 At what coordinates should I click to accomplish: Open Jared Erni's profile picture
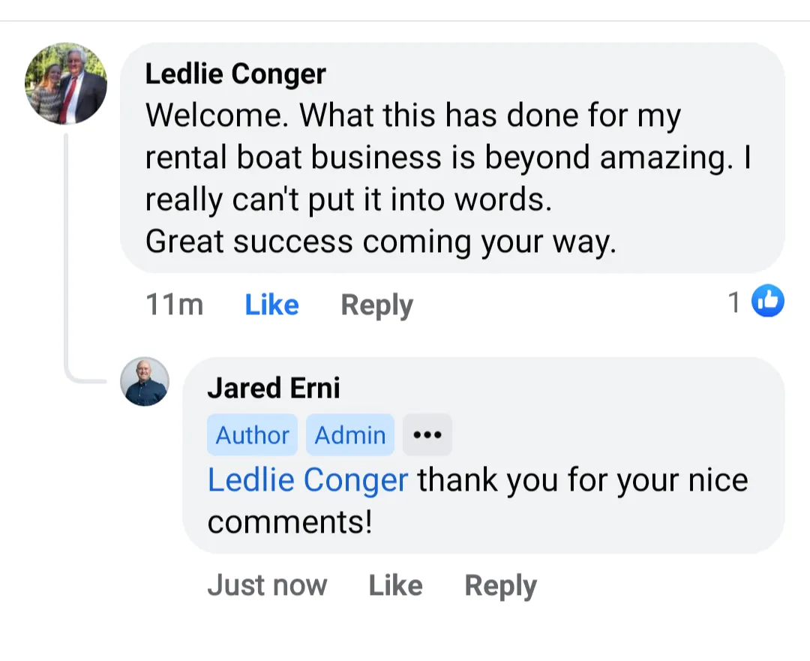click(145, 381)
